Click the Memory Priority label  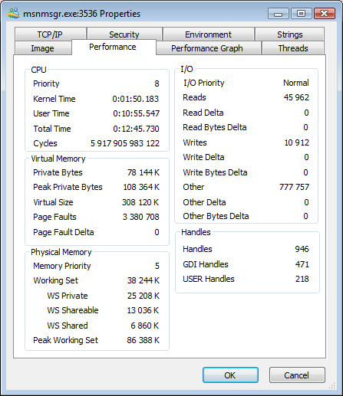[62, 266]
